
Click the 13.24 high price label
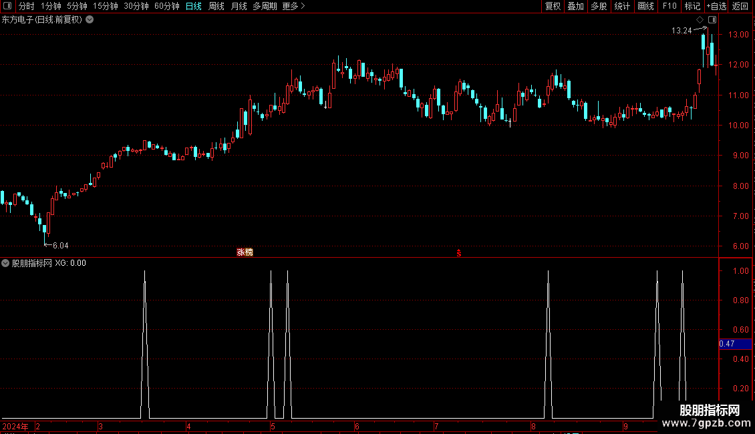682,31
